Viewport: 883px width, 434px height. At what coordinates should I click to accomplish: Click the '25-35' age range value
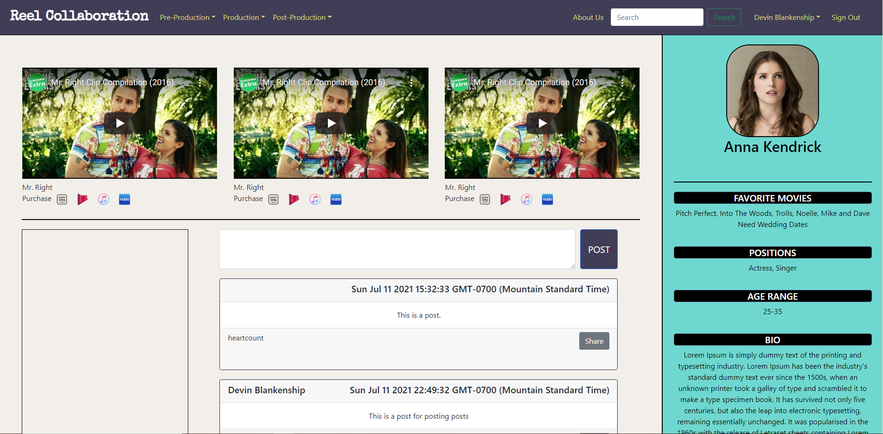772,312
